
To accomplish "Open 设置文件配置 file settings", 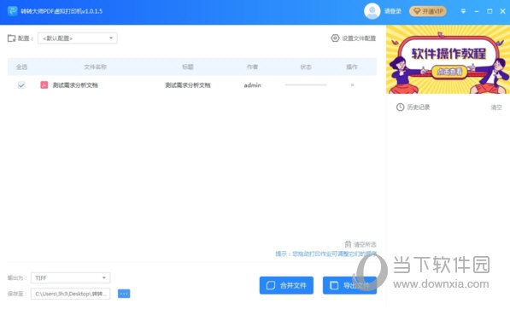I will point(359,38).
